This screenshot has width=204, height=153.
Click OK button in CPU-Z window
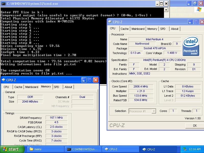pyautogui.click(x=195, y=126)
